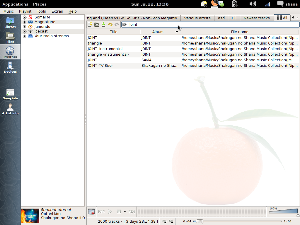
Task: Open the Help menu
Action: [x=73, y=11]
